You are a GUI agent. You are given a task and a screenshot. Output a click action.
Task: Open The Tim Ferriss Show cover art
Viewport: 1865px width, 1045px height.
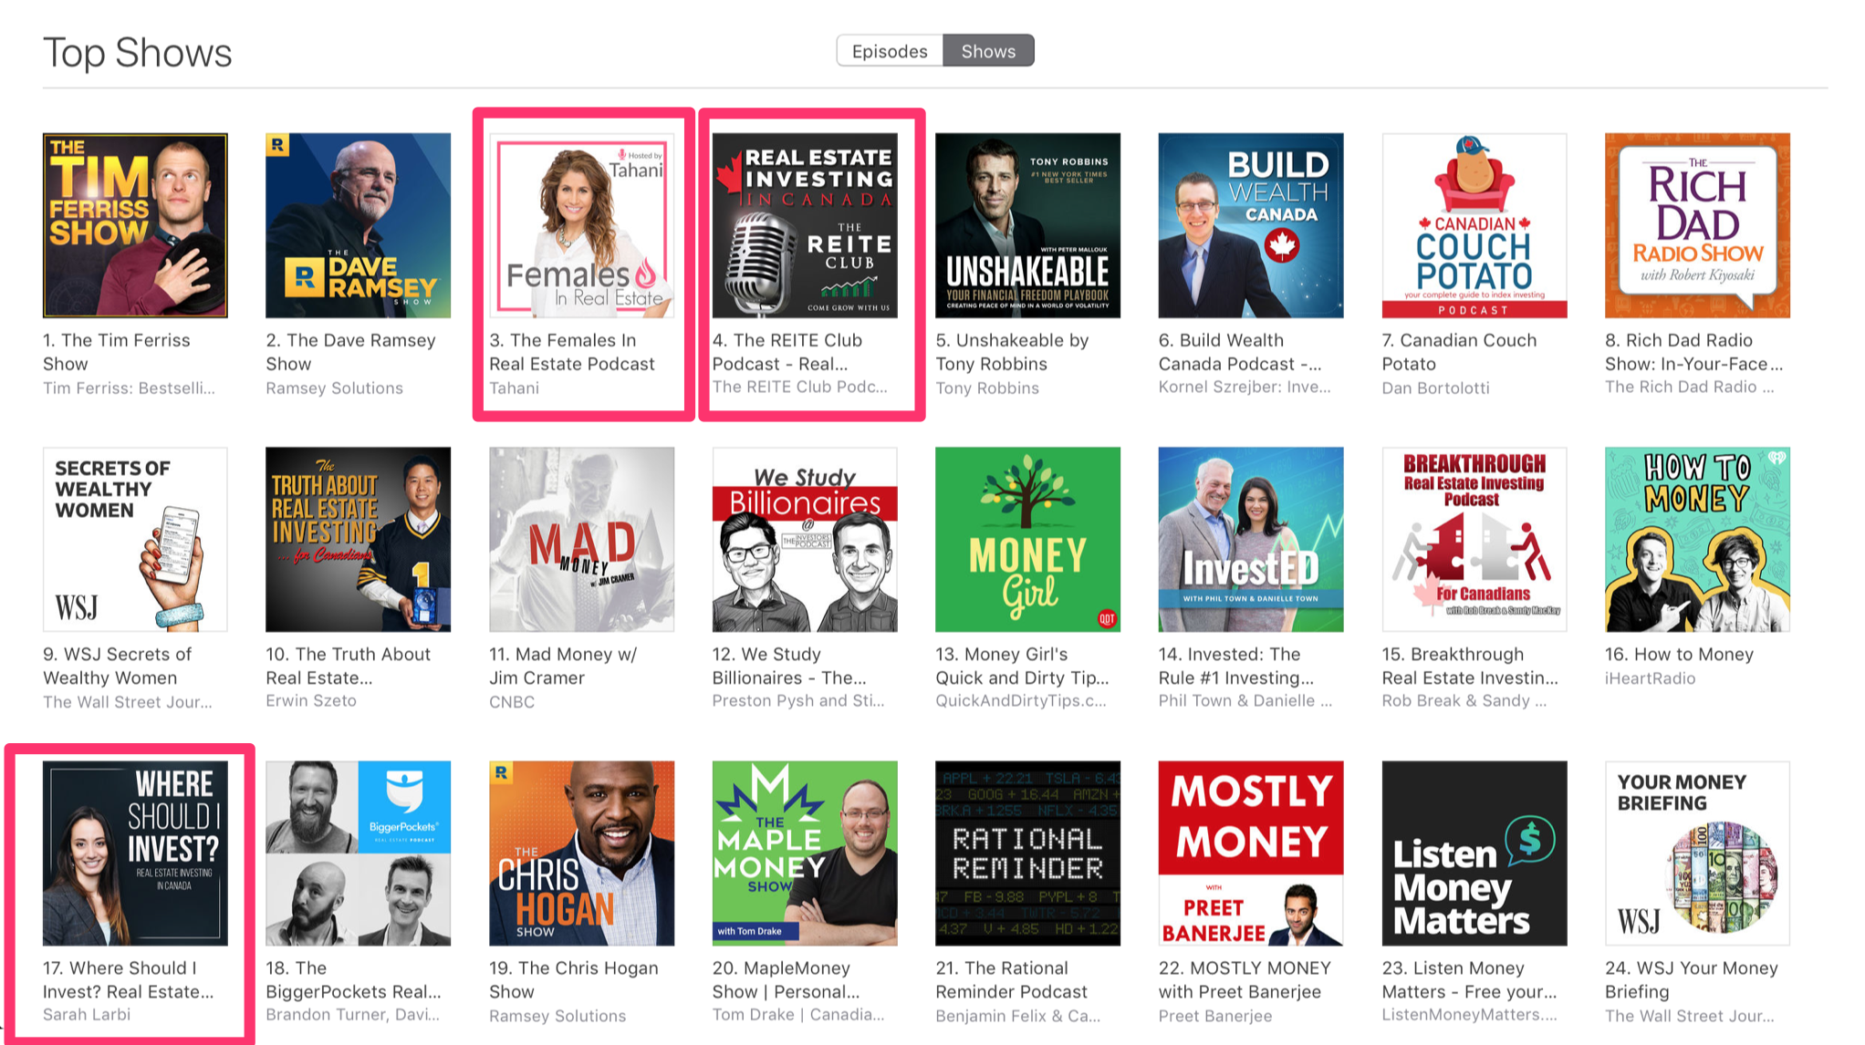pos(135,225)
